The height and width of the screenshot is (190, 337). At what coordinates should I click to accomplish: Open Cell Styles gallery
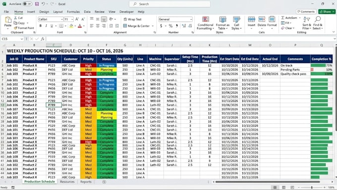click(x=236, y=23)
